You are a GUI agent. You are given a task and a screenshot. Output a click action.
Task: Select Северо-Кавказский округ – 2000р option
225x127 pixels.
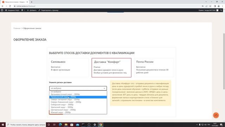(x=78, y=102)
